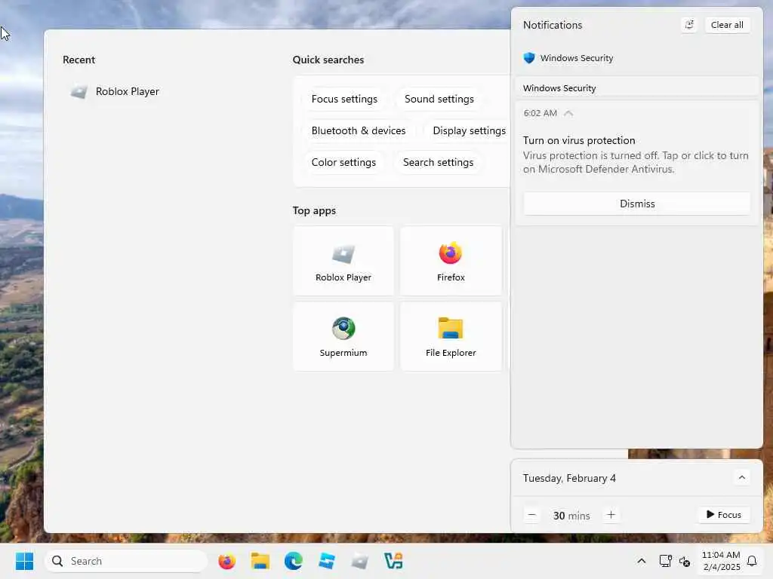The height and width of the screenshot is (579, 773).
Task: Decrease focus time with minus button
Action: point(532,515)
